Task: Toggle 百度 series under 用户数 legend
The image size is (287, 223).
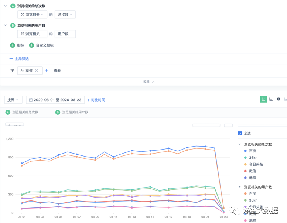Action: click(250, 193)
